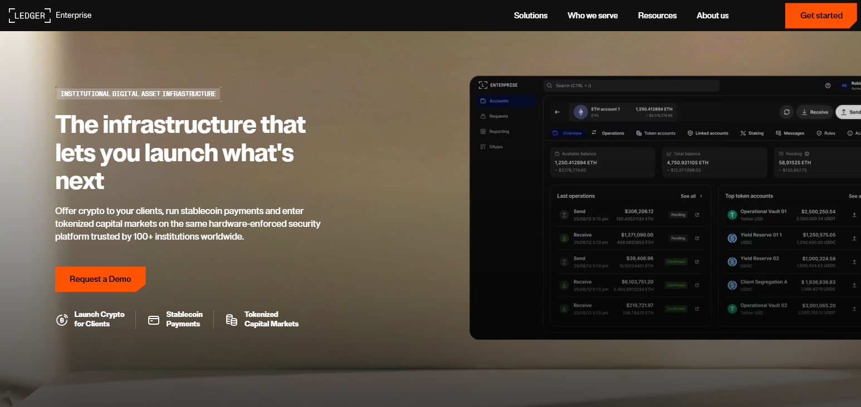Click the Launch Crypto for Clients coin icon
The width and height of the screenshot is (861, 407).
click(x=62, y=320)
